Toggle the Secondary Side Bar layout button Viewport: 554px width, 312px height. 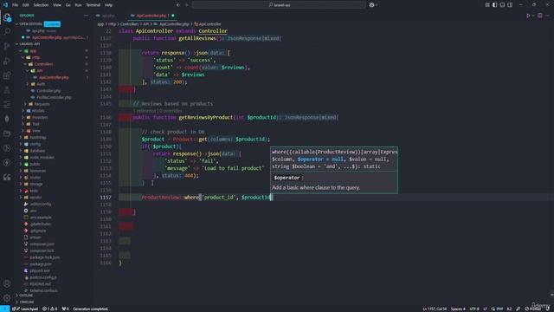pos(510,5)
